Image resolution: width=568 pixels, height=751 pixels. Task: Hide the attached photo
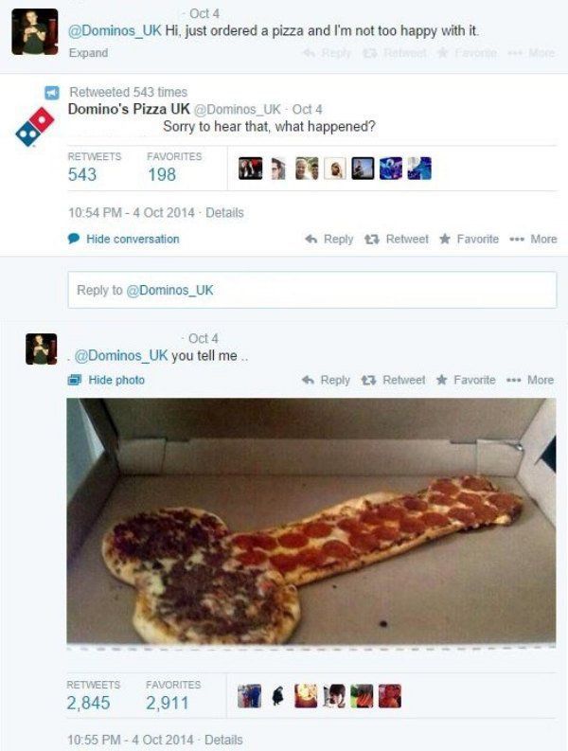coord(106,380)
